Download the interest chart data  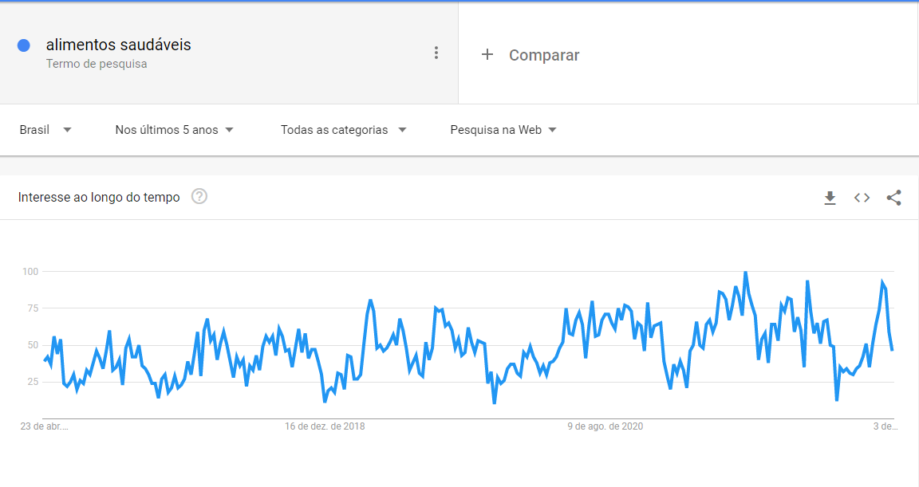click(x=830, y=198)
